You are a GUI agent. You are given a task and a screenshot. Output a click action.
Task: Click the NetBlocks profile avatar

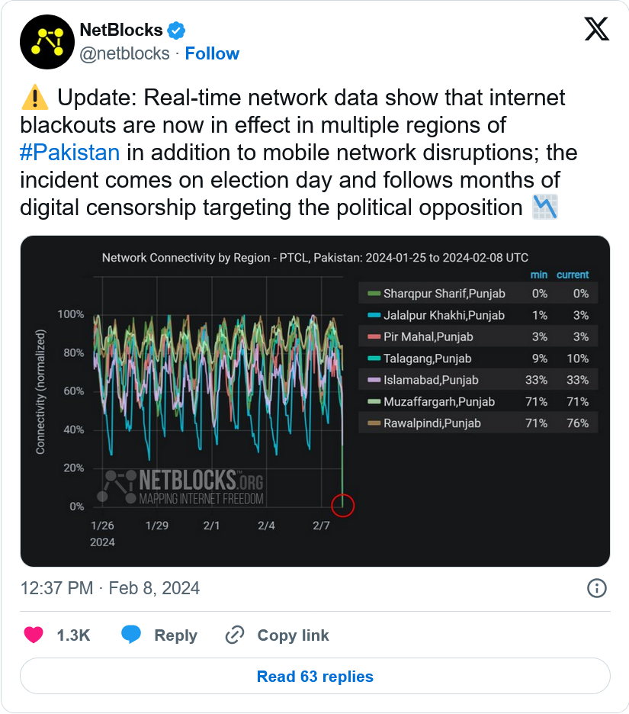point(47,42)
